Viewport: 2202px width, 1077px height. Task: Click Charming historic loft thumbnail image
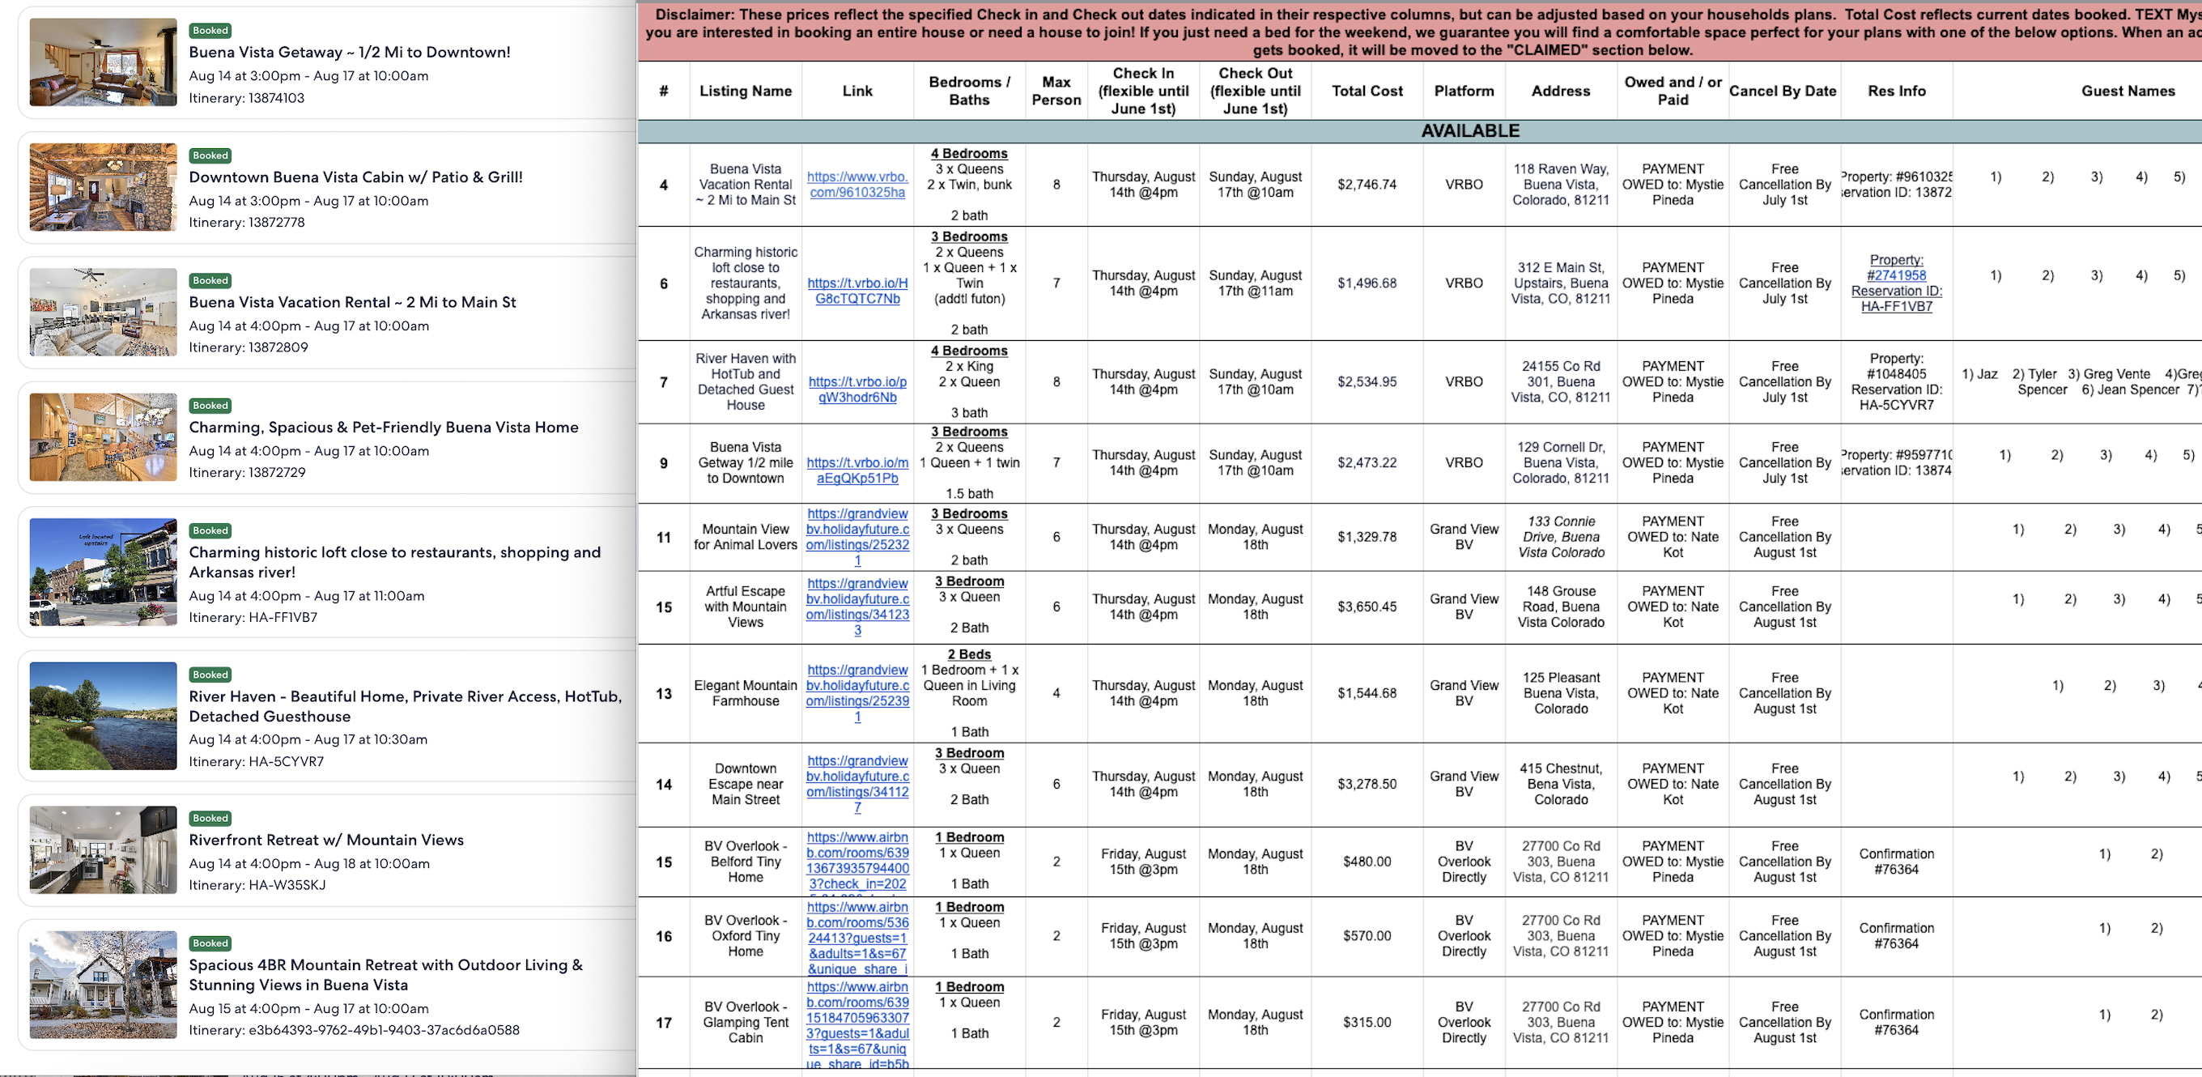click(103, 572)
